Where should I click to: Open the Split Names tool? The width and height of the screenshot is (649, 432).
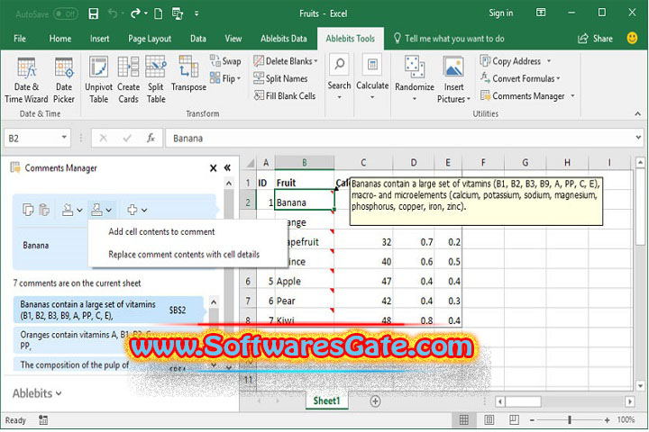[x=280, y=78]
